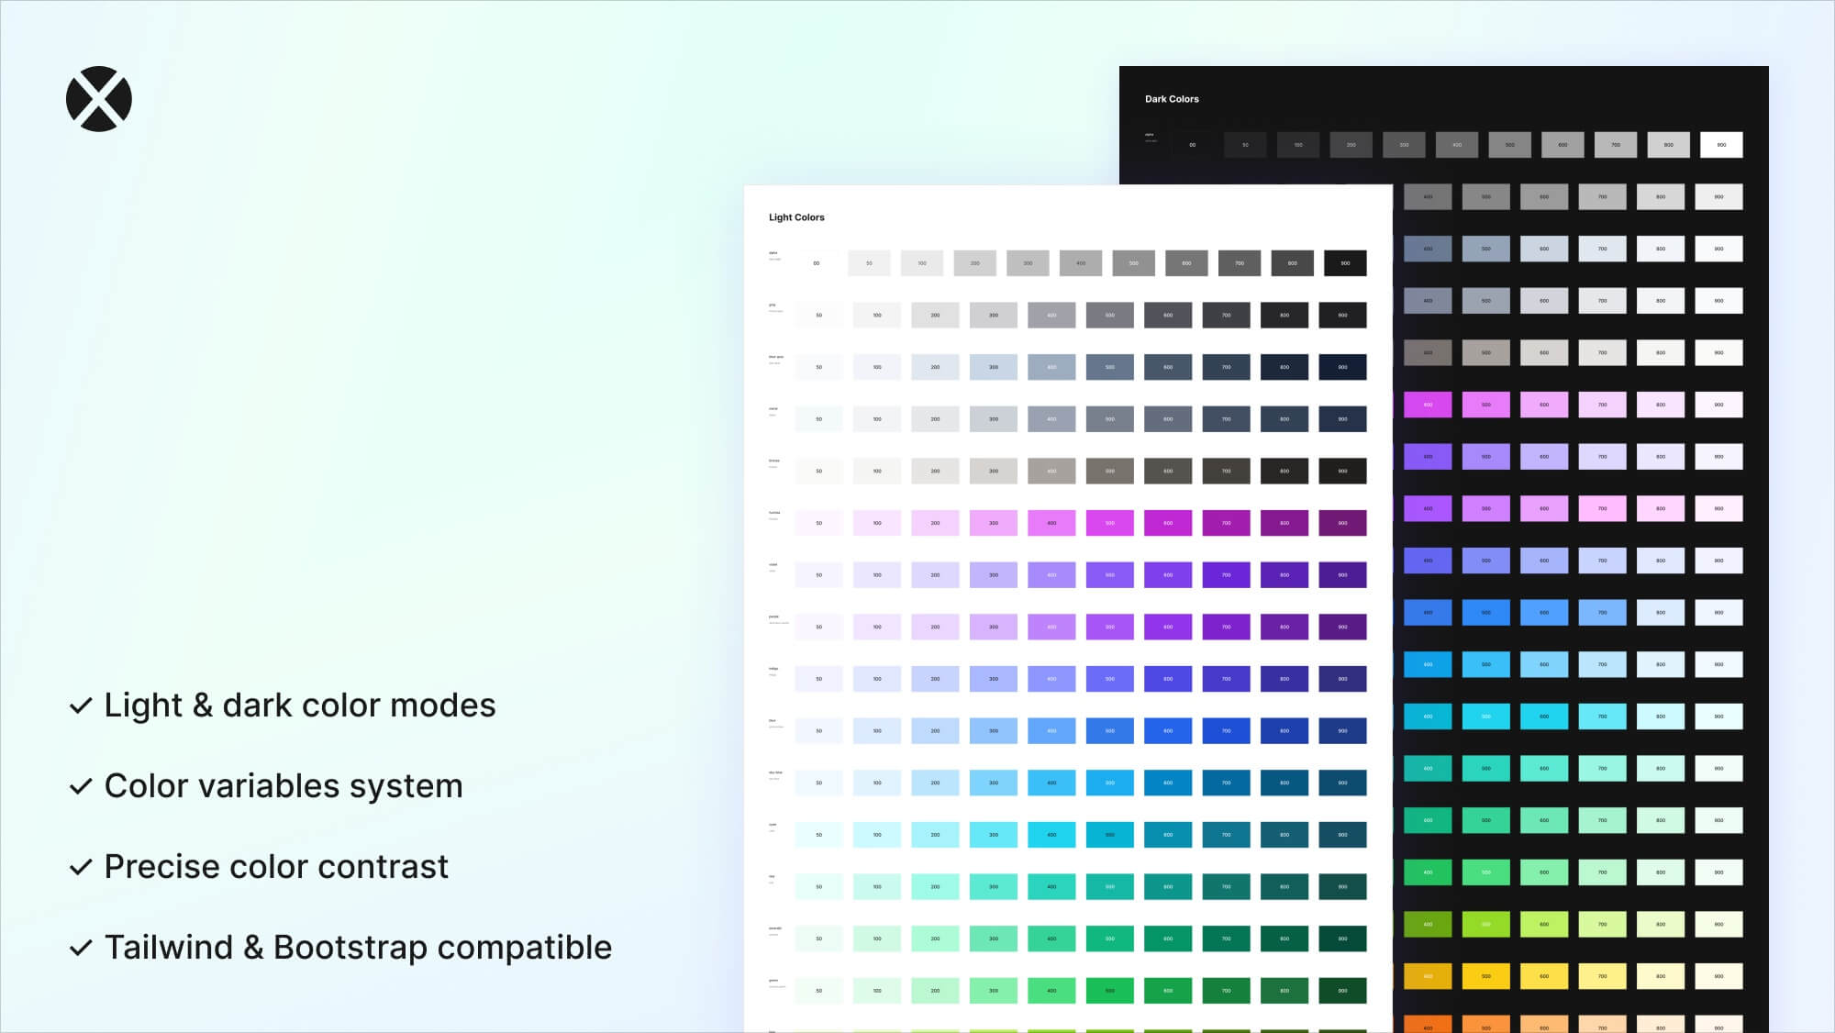Image resolution: width=1835 pixels, height=1033 pixels.
Task: Select indigo 500 swatch in Light Colors
Action: click(1109, 679)
